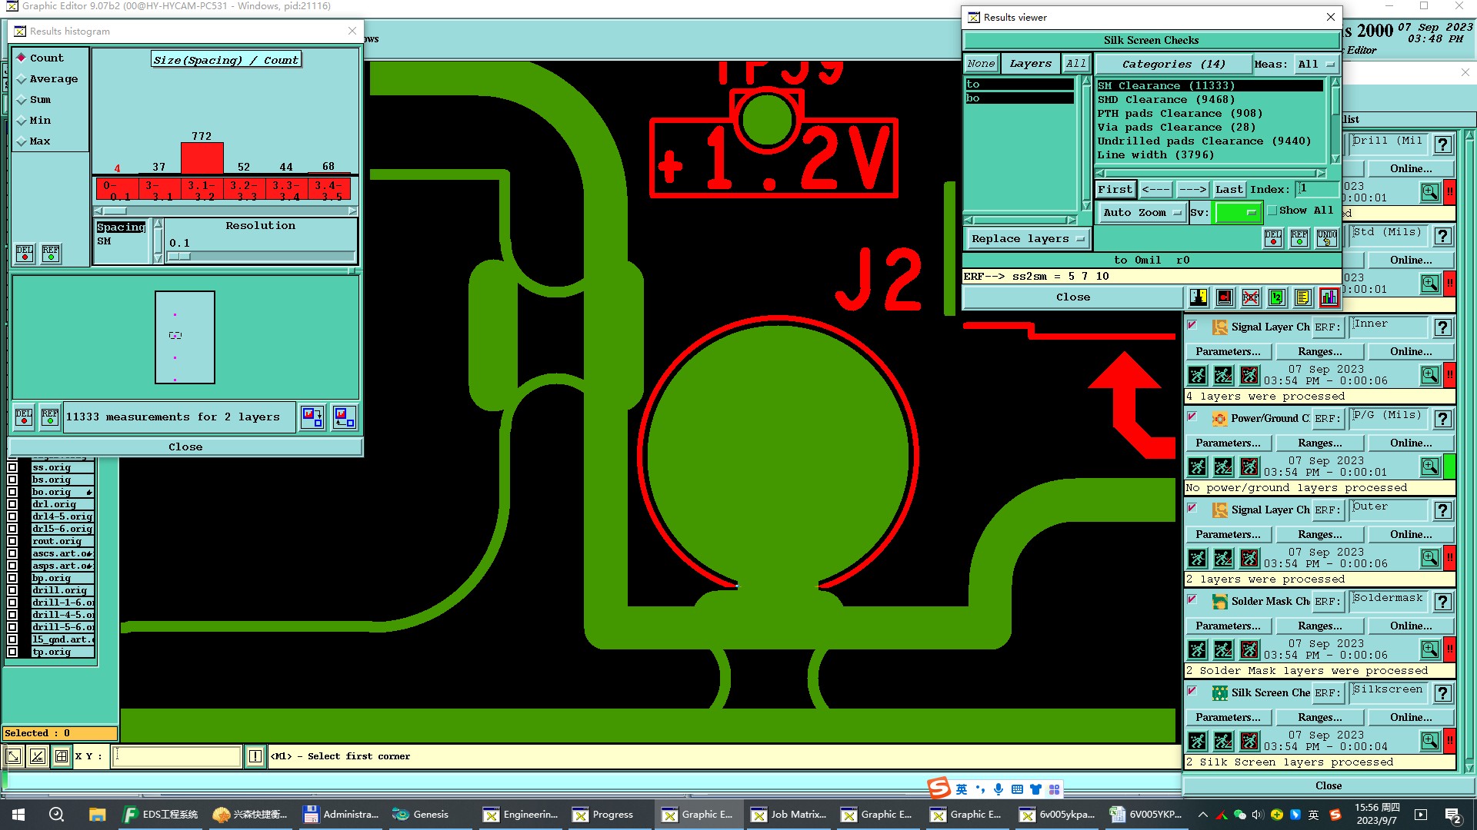The image size is (1477, 830).
Task: Open the Auto Zoom dropdown
Action: pyautogui.click(x=1141, y=213)
